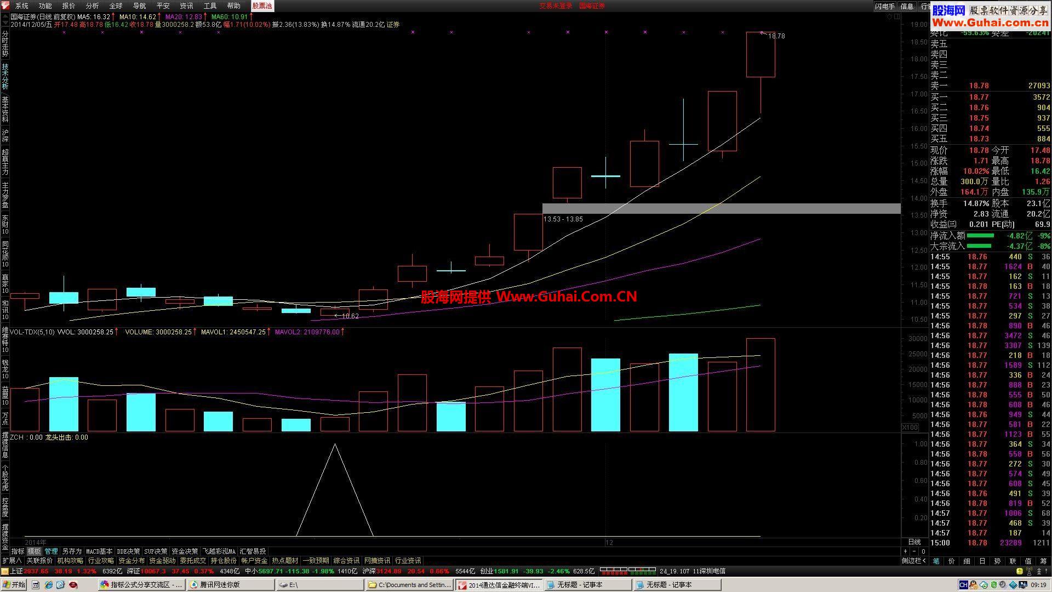
Task: Open the 功能 menu
Action: tap(45, 5)
